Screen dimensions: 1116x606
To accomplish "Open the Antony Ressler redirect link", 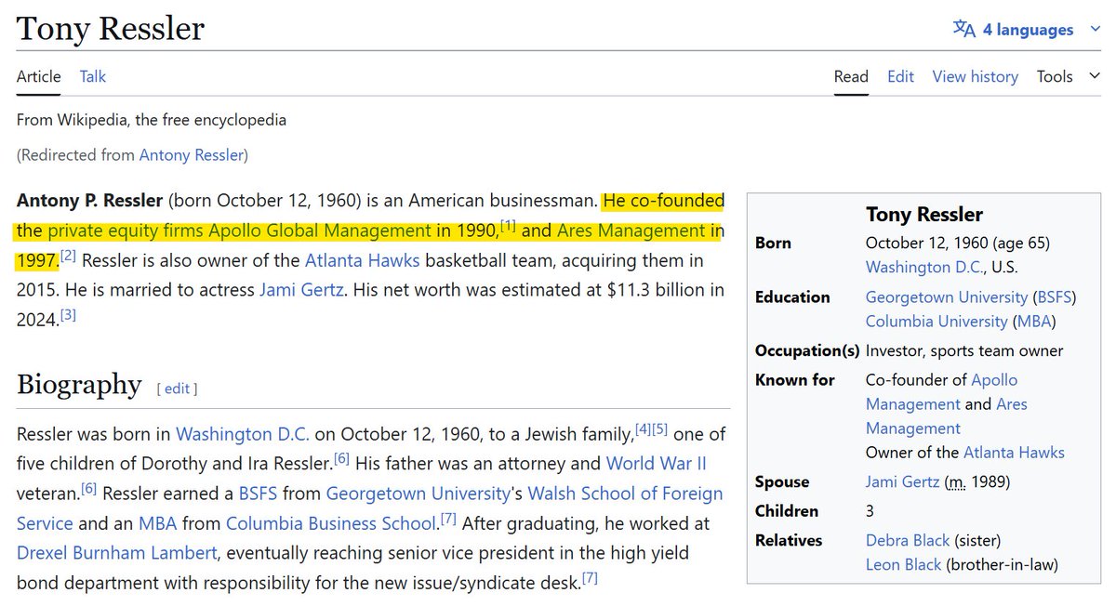I will click(191, 155).
